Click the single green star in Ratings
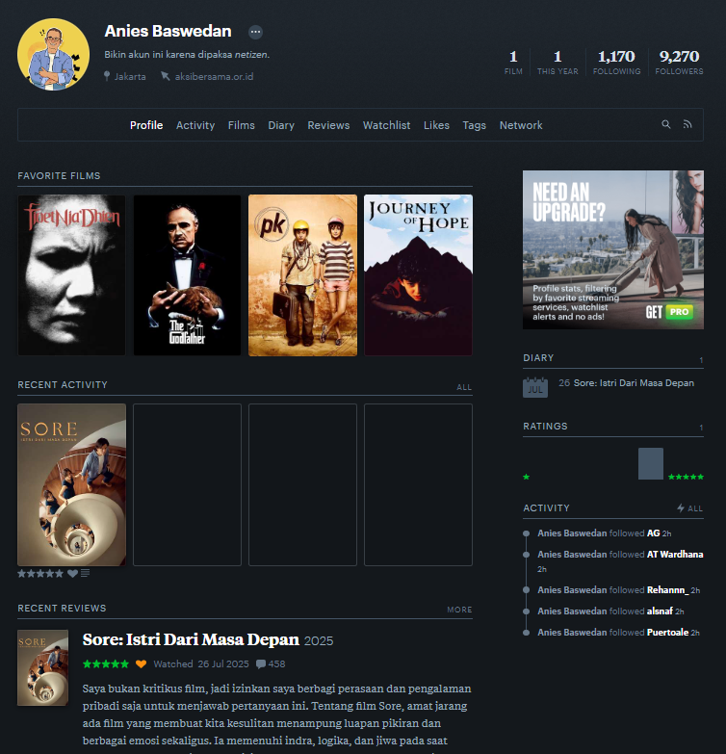Viewport: 726px width, 754px height. (x=527, y=477)
